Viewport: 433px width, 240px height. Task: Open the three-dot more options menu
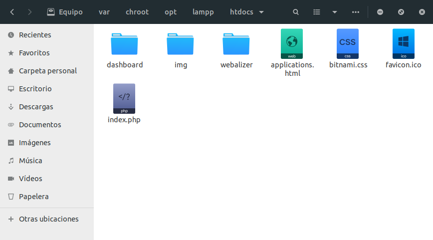(355, 12)
